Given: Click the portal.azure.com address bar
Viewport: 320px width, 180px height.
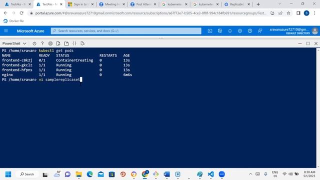Looking at the screenshot, I should pyautogui.click(x=150, y=13).
